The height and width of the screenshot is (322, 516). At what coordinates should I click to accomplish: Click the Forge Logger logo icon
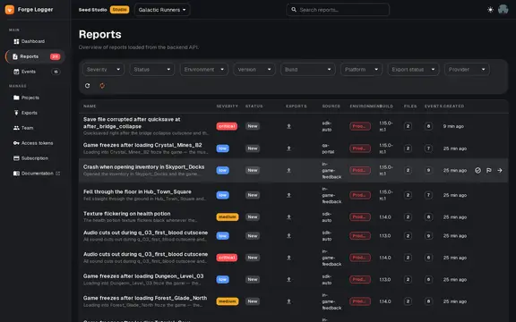coord(10,10)
